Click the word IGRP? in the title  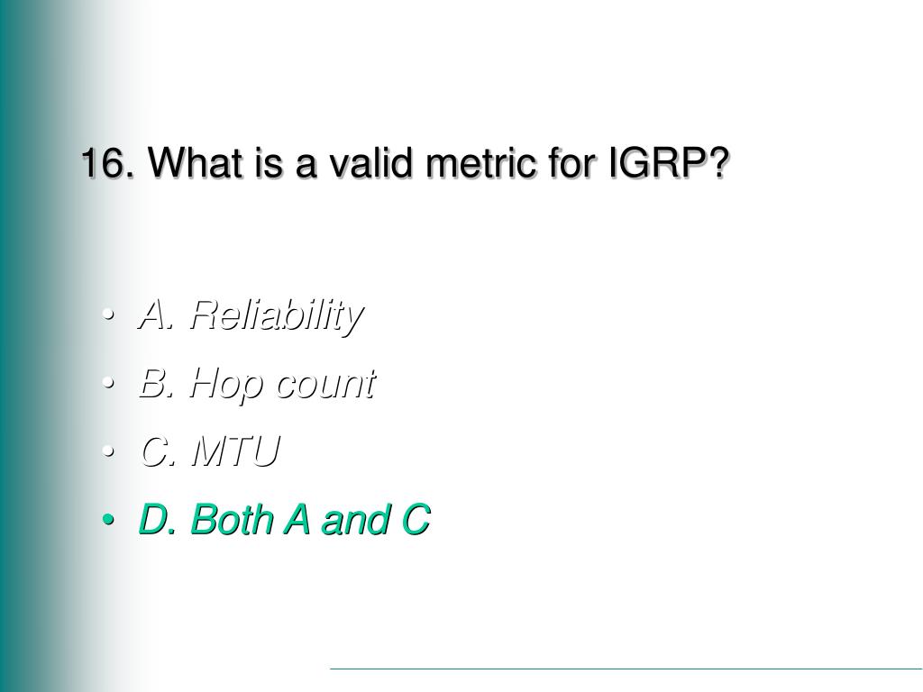click(x=669, y=162)
